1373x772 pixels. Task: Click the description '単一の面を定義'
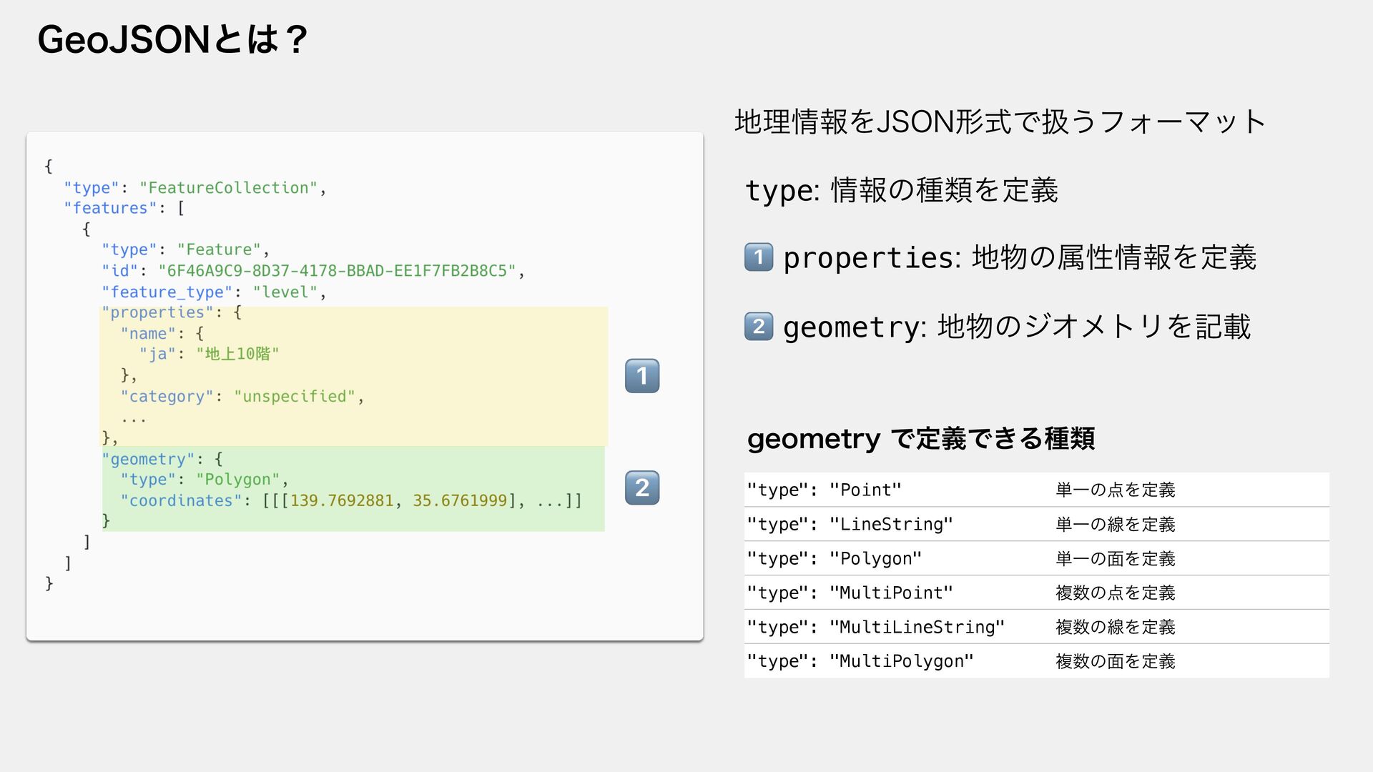pos(1116,558)
